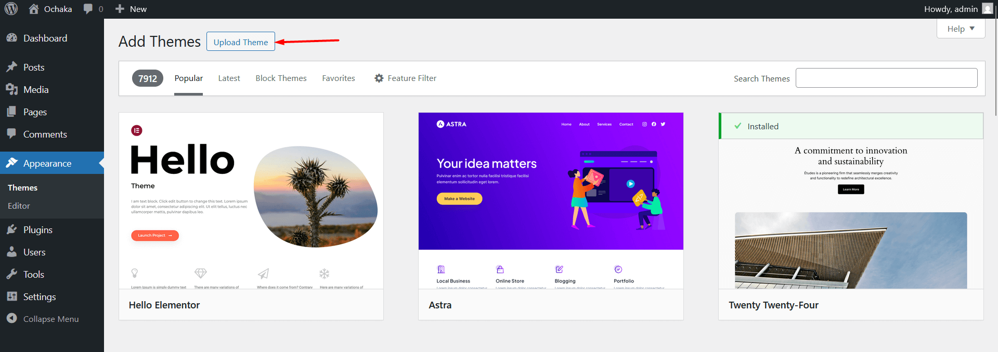The image size is (998, 352).
Task: Expand the Feature Filter options
Action: click(405, 78)
